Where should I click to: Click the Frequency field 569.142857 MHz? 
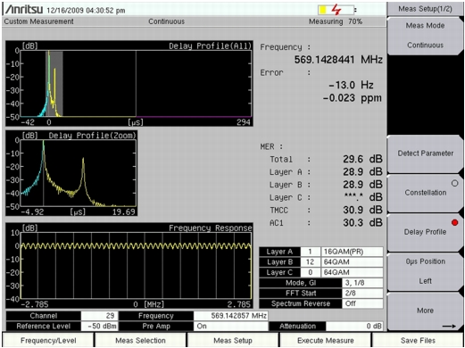231,316
